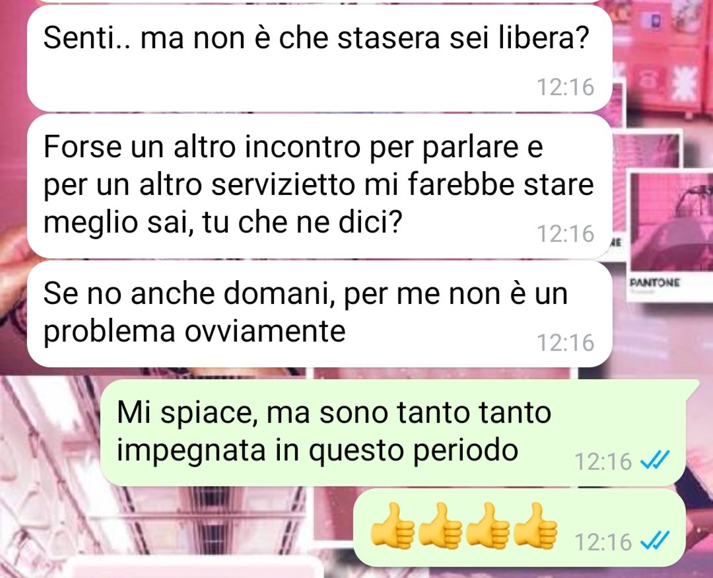Viewport: 713px width, 578px height.
Task: Tap 12:16 timestamp on 'problema ovviamente' message
Action: [566, 342]
